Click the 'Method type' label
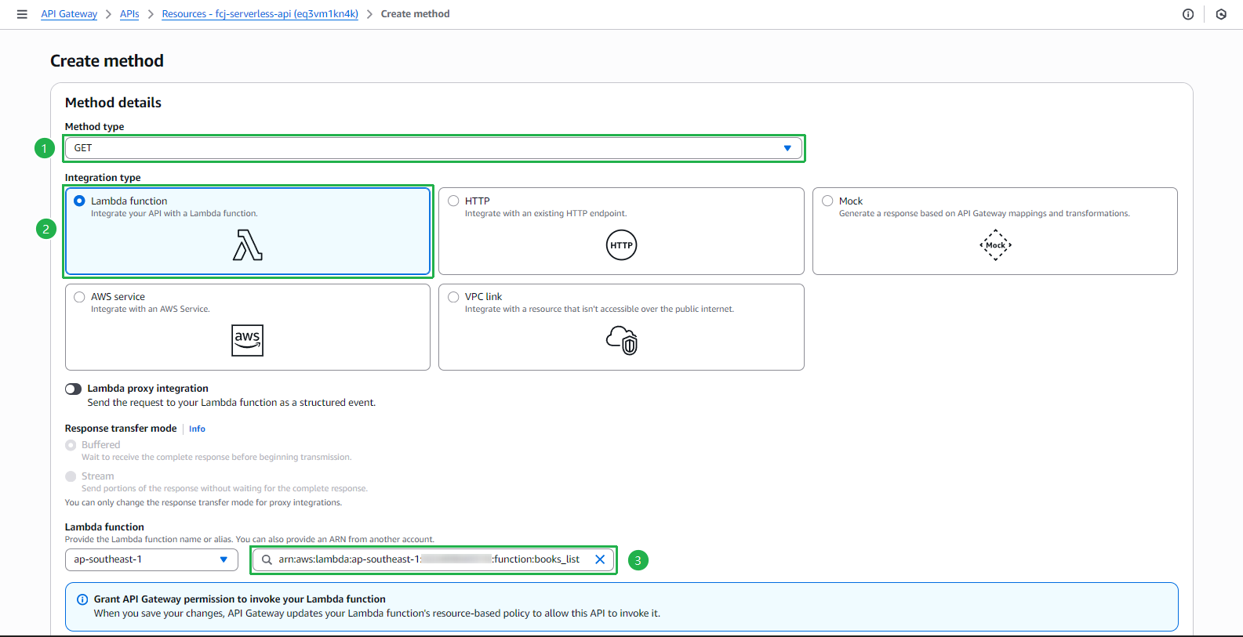This screenshot has width=1243, height=637. 95,127
